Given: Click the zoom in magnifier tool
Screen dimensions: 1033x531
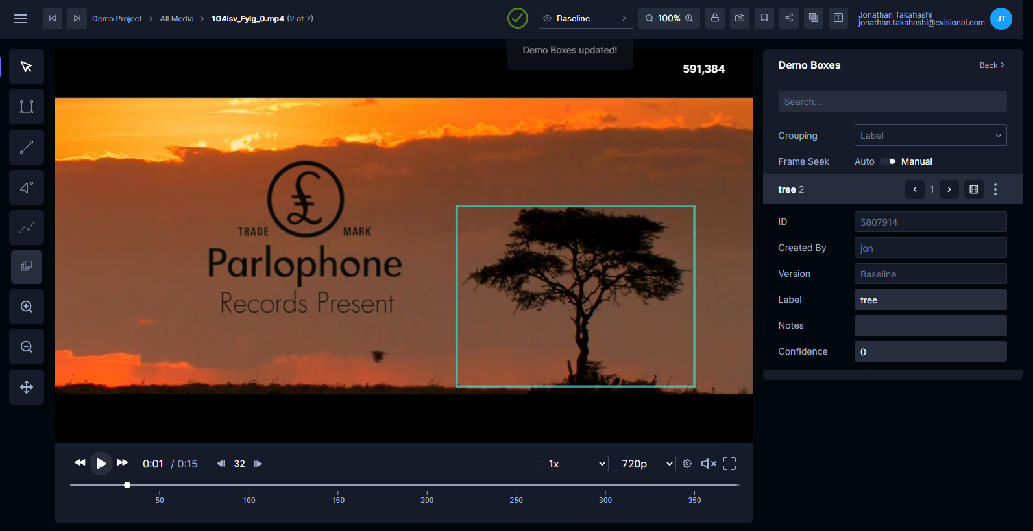Looking at the screenshot, I should click(27, 307).
